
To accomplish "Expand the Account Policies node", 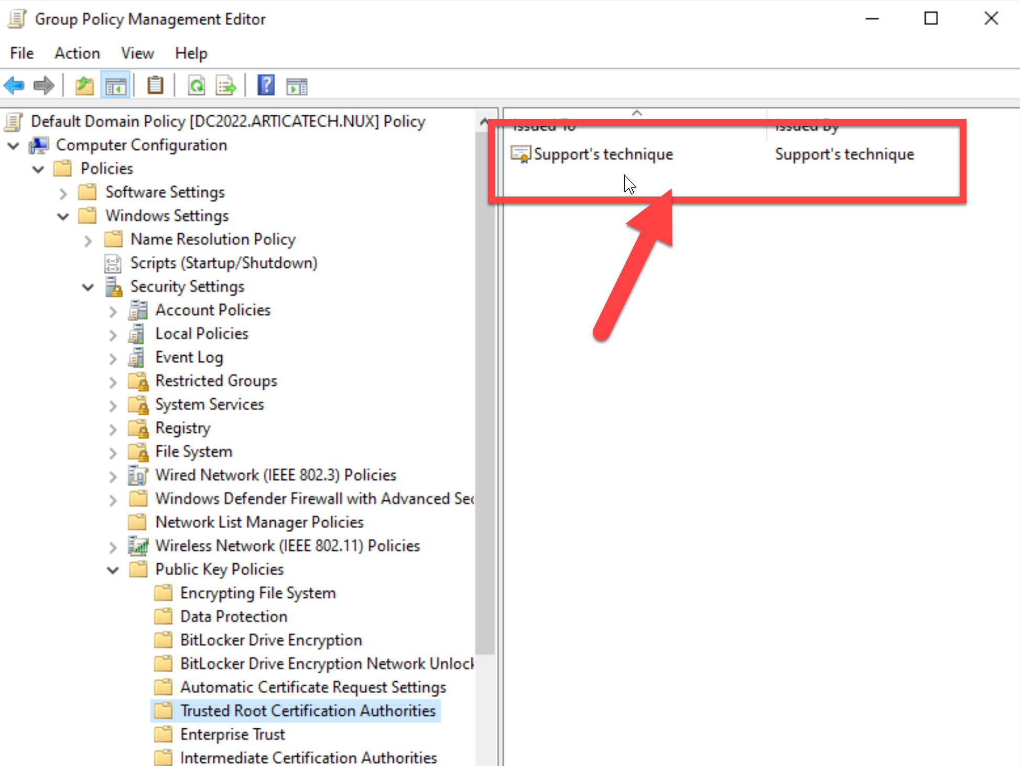I will coord(113,311).
